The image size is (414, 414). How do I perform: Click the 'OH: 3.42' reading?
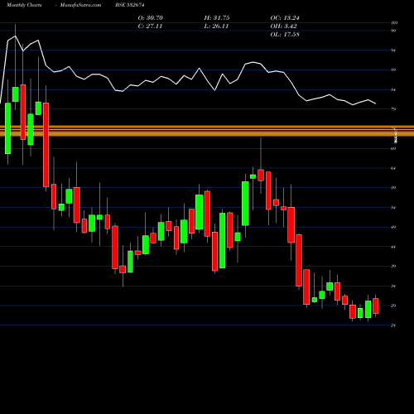point(283,26)
